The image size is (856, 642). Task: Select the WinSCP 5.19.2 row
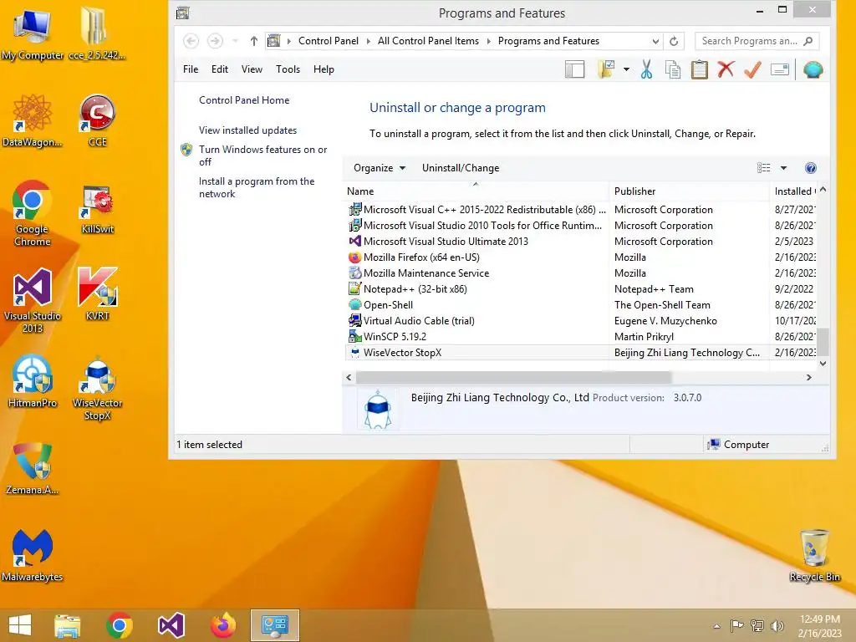tap(580, 336)
